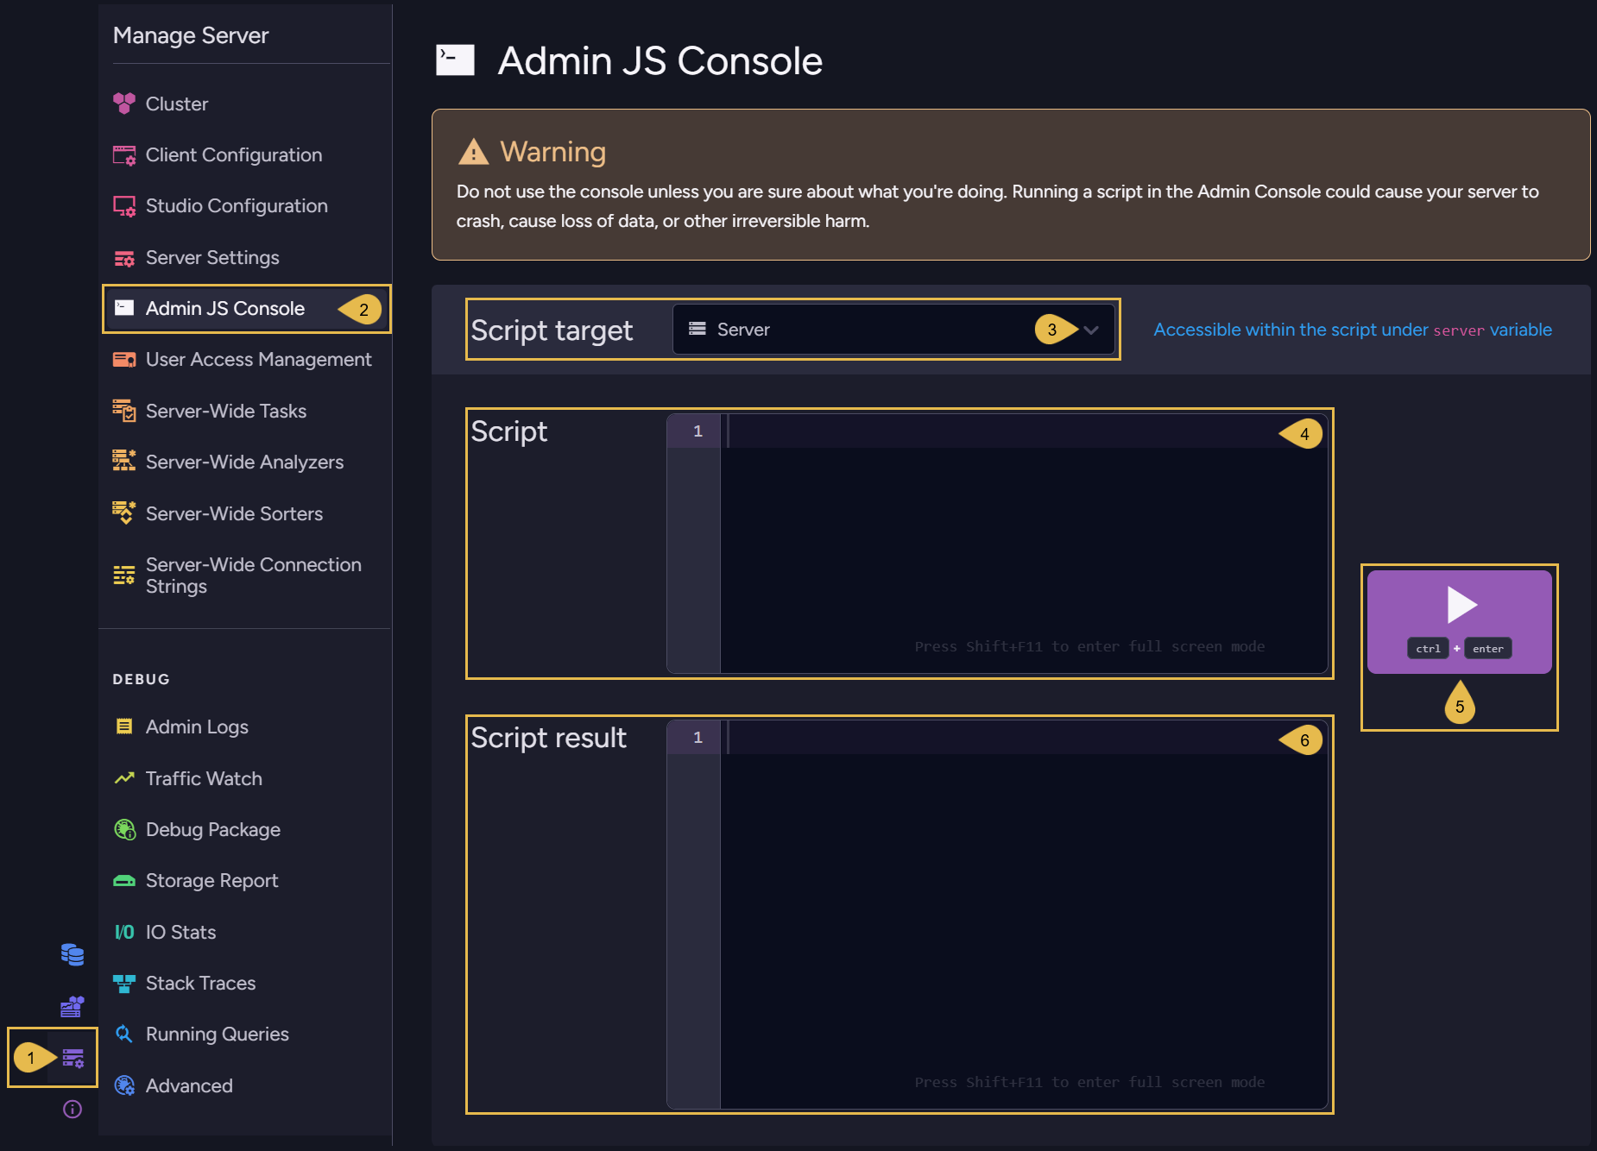Screen dimensions: 1597x1151
Task: Click the 'Accessible within the script' hint text
Action: pos(1353,330)
